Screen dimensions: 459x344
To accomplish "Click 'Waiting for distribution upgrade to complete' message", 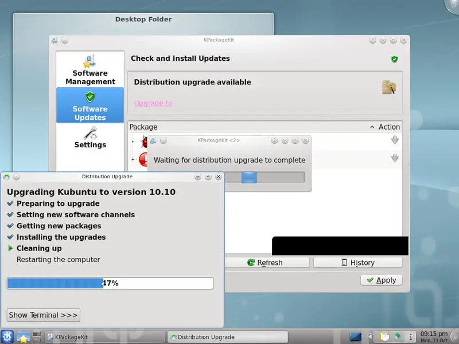I will (229, 161).
